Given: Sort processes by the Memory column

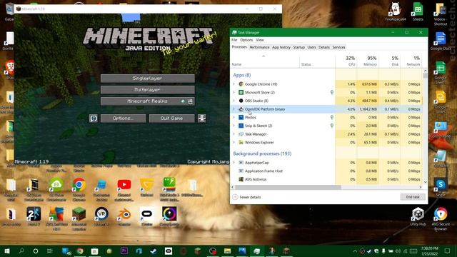Looking at the screenshot, I should coord(368,61).
